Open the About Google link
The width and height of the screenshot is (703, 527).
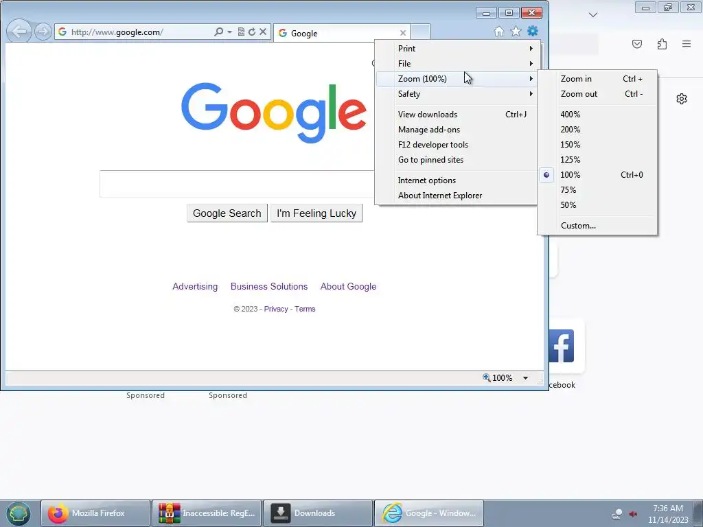[348, 286]
